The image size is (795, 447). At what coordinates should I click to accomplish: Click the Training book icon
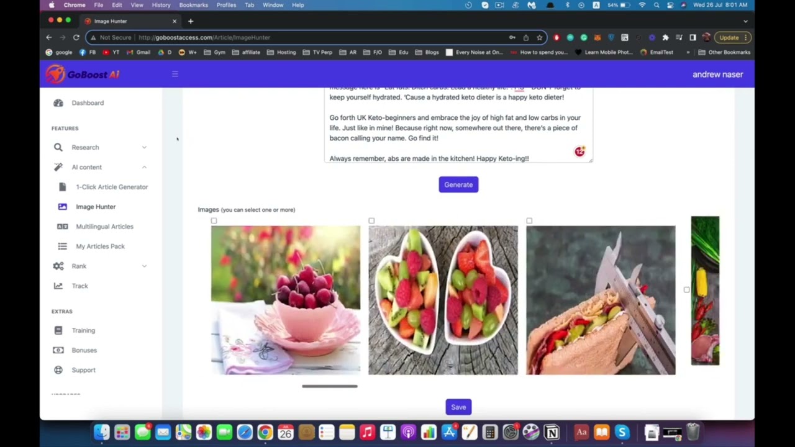click(58, 331)
